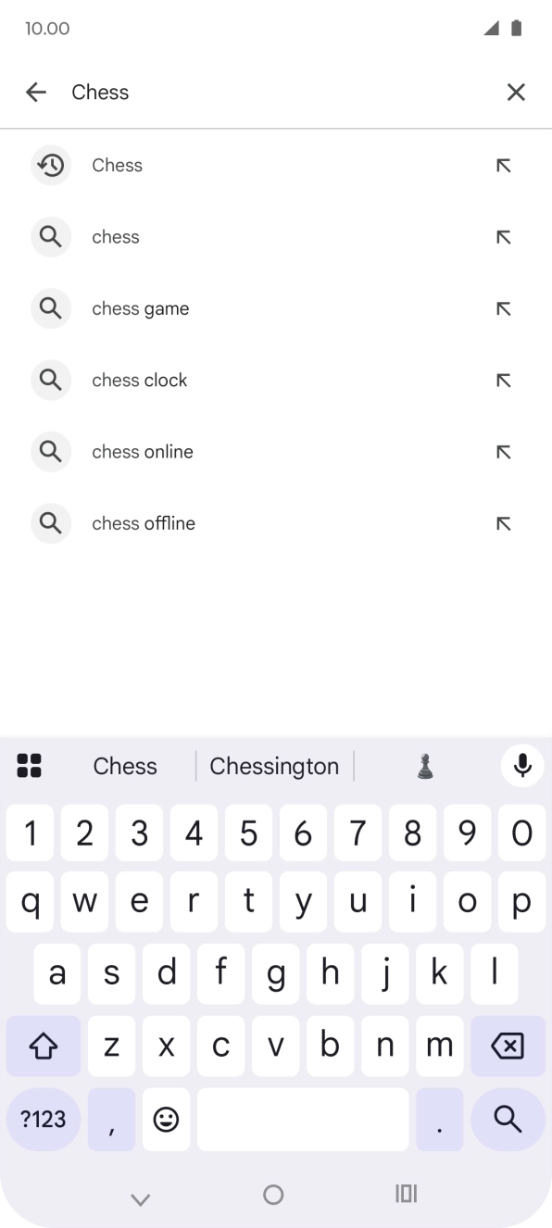552x1228 pixels.
Task: Click the search magnifier beside chess clock
Action: point(51,380)
